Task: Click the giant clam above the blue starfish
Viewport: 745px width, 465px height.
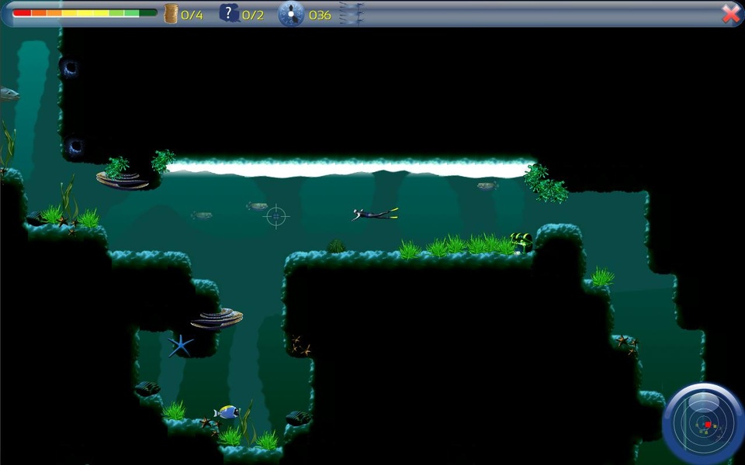Action: click(x=217, y=319)
